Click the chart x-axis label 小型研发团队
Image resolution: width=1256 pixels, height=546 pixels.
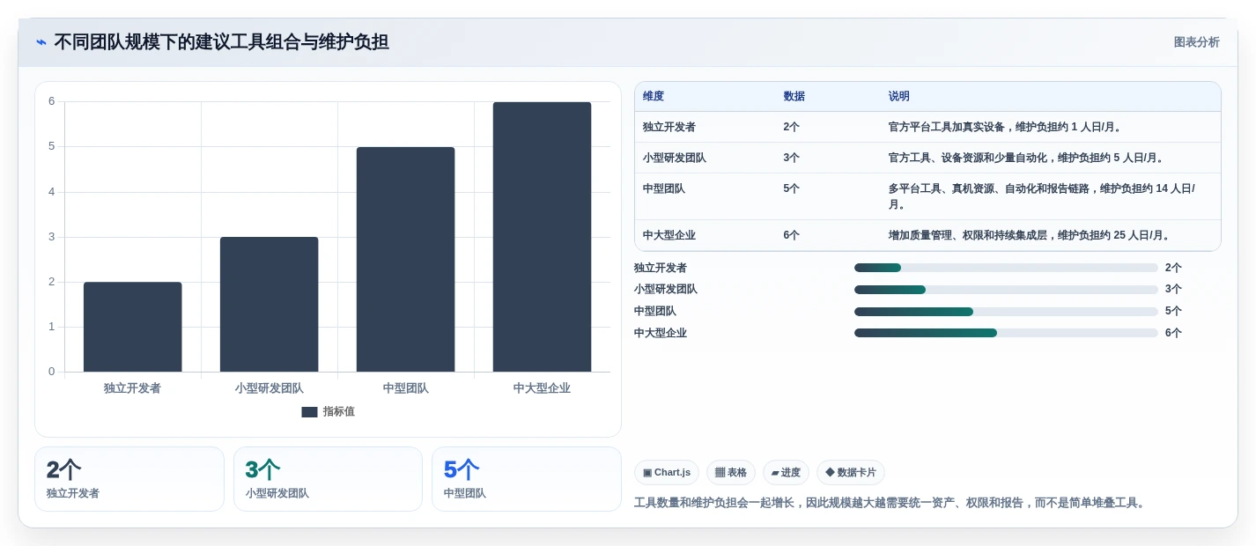[x=270, y=388]
